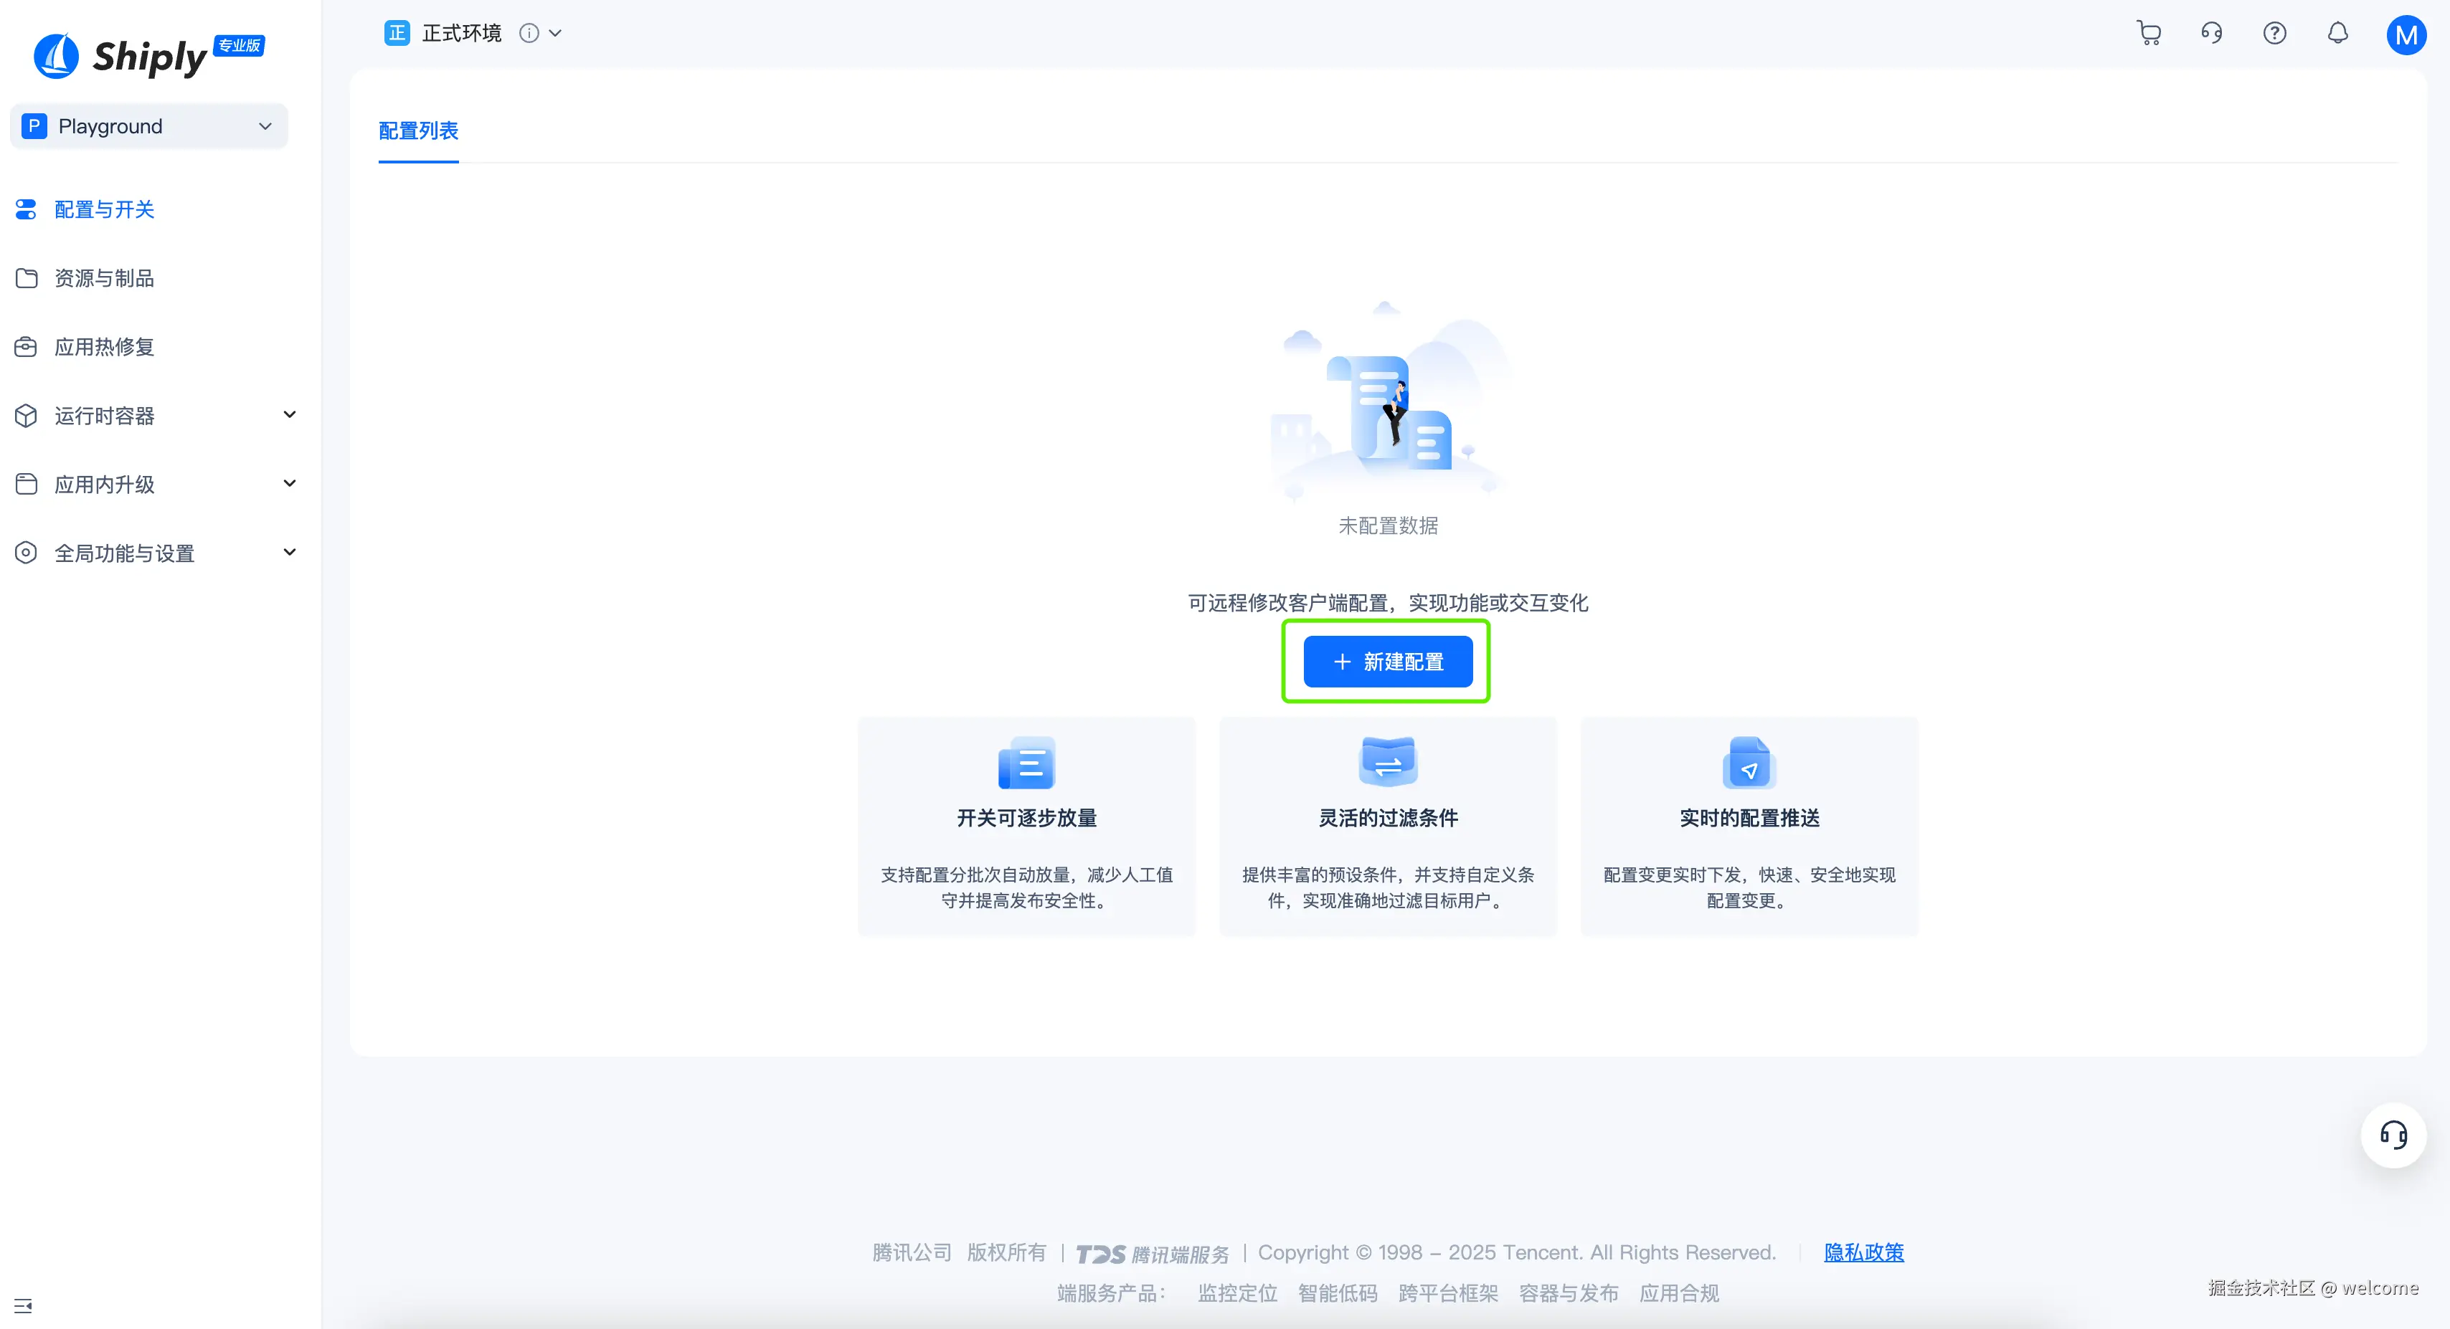Click the floating support headset button
This screenshot has width=2450, height=1329.
click(2393, 1134)
